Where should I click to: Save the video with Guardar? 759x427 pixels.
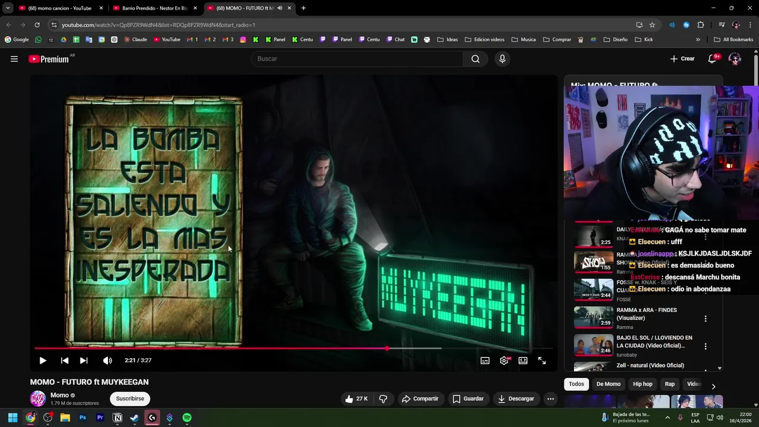click(x=468, y=399)
